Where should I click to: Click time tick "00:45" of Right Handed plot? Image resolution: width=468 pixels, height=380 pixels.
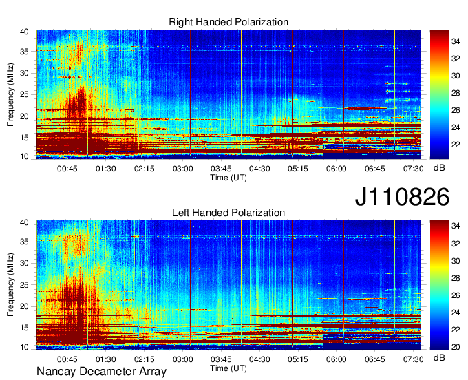click(x=67, y=169)
